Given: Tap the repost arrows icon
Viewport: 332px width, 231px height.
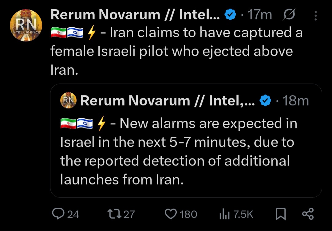Looking at the screenshot, I should (x=114, y=214).
